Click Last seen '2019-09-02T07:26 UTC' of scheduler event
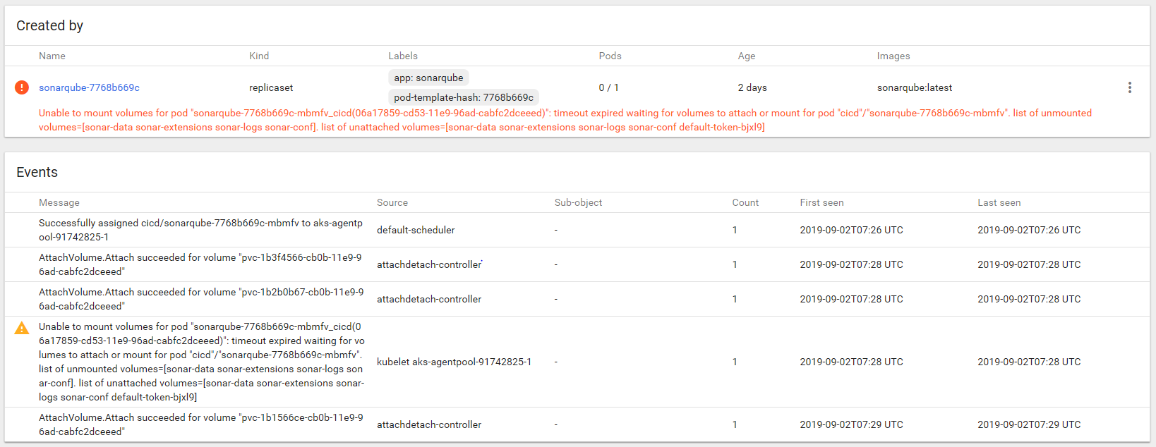This screenshot has width=1156, height=447. pyautogui.click(x=1029, y=230)
